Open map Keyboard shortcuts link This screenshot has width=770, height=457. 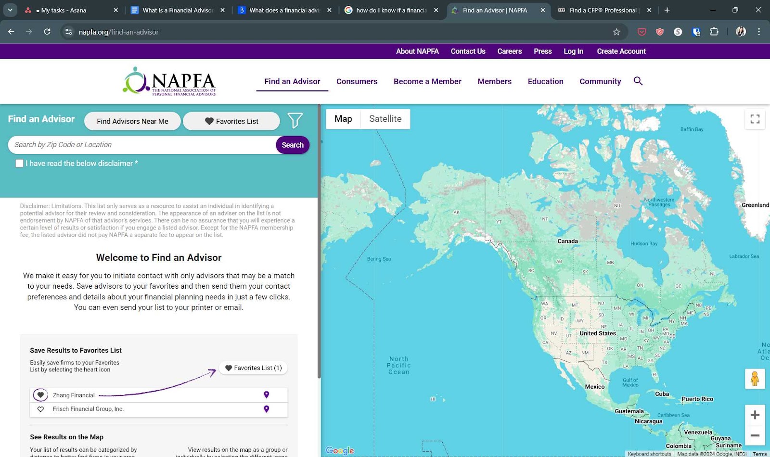click(649, 454)
